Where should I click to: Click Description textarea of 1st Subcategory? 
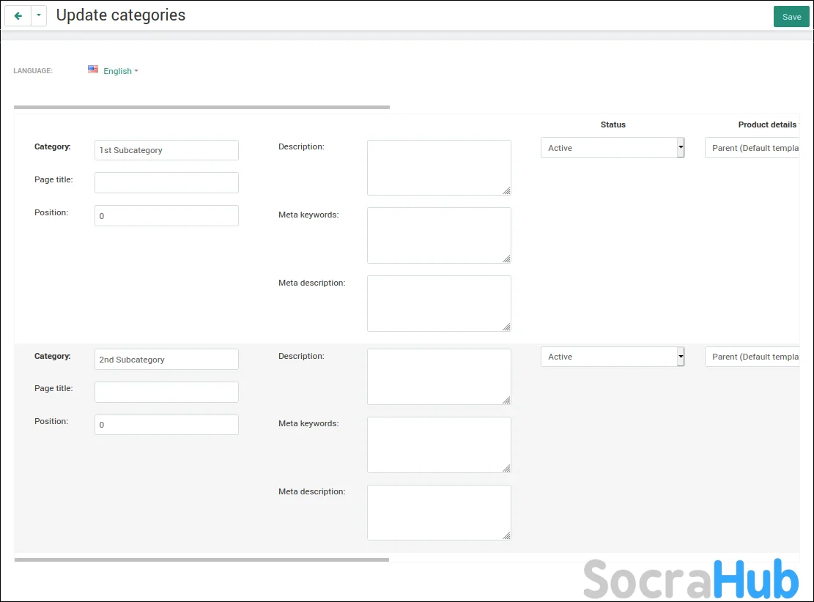click(438, 167)
